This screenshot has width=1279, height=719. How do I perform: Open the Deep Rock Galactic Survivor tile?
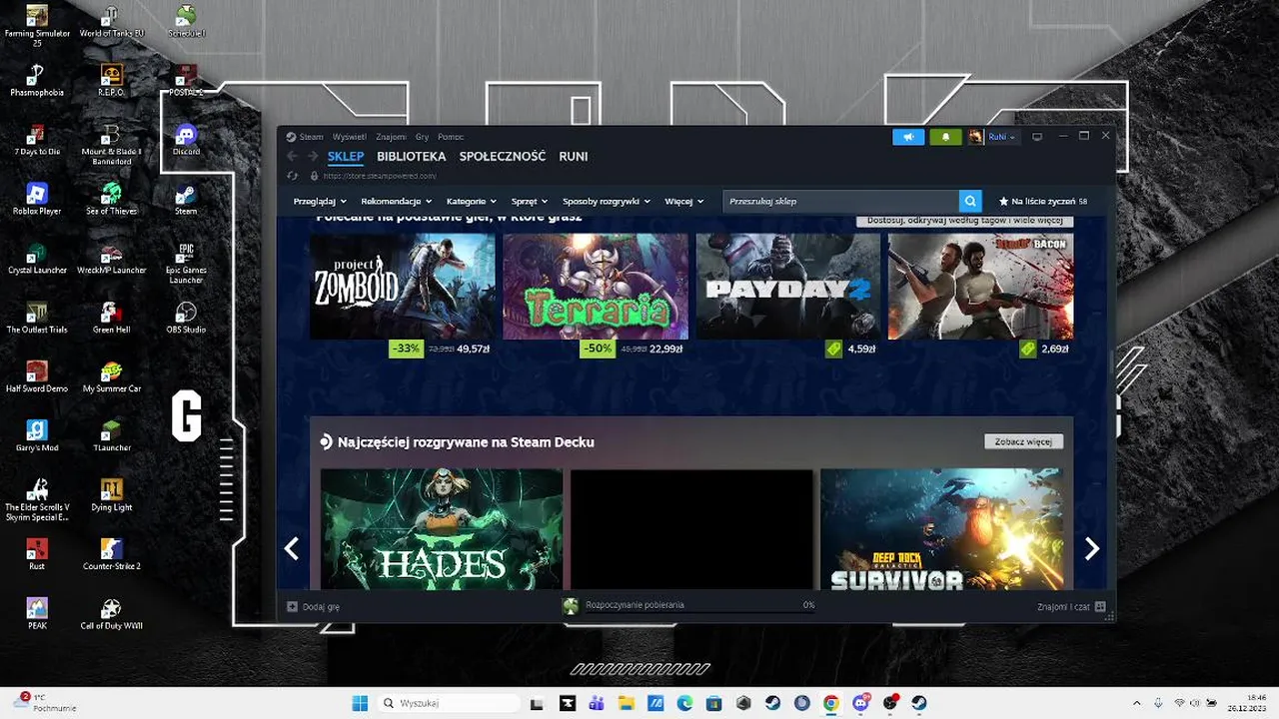click(941, 529)
